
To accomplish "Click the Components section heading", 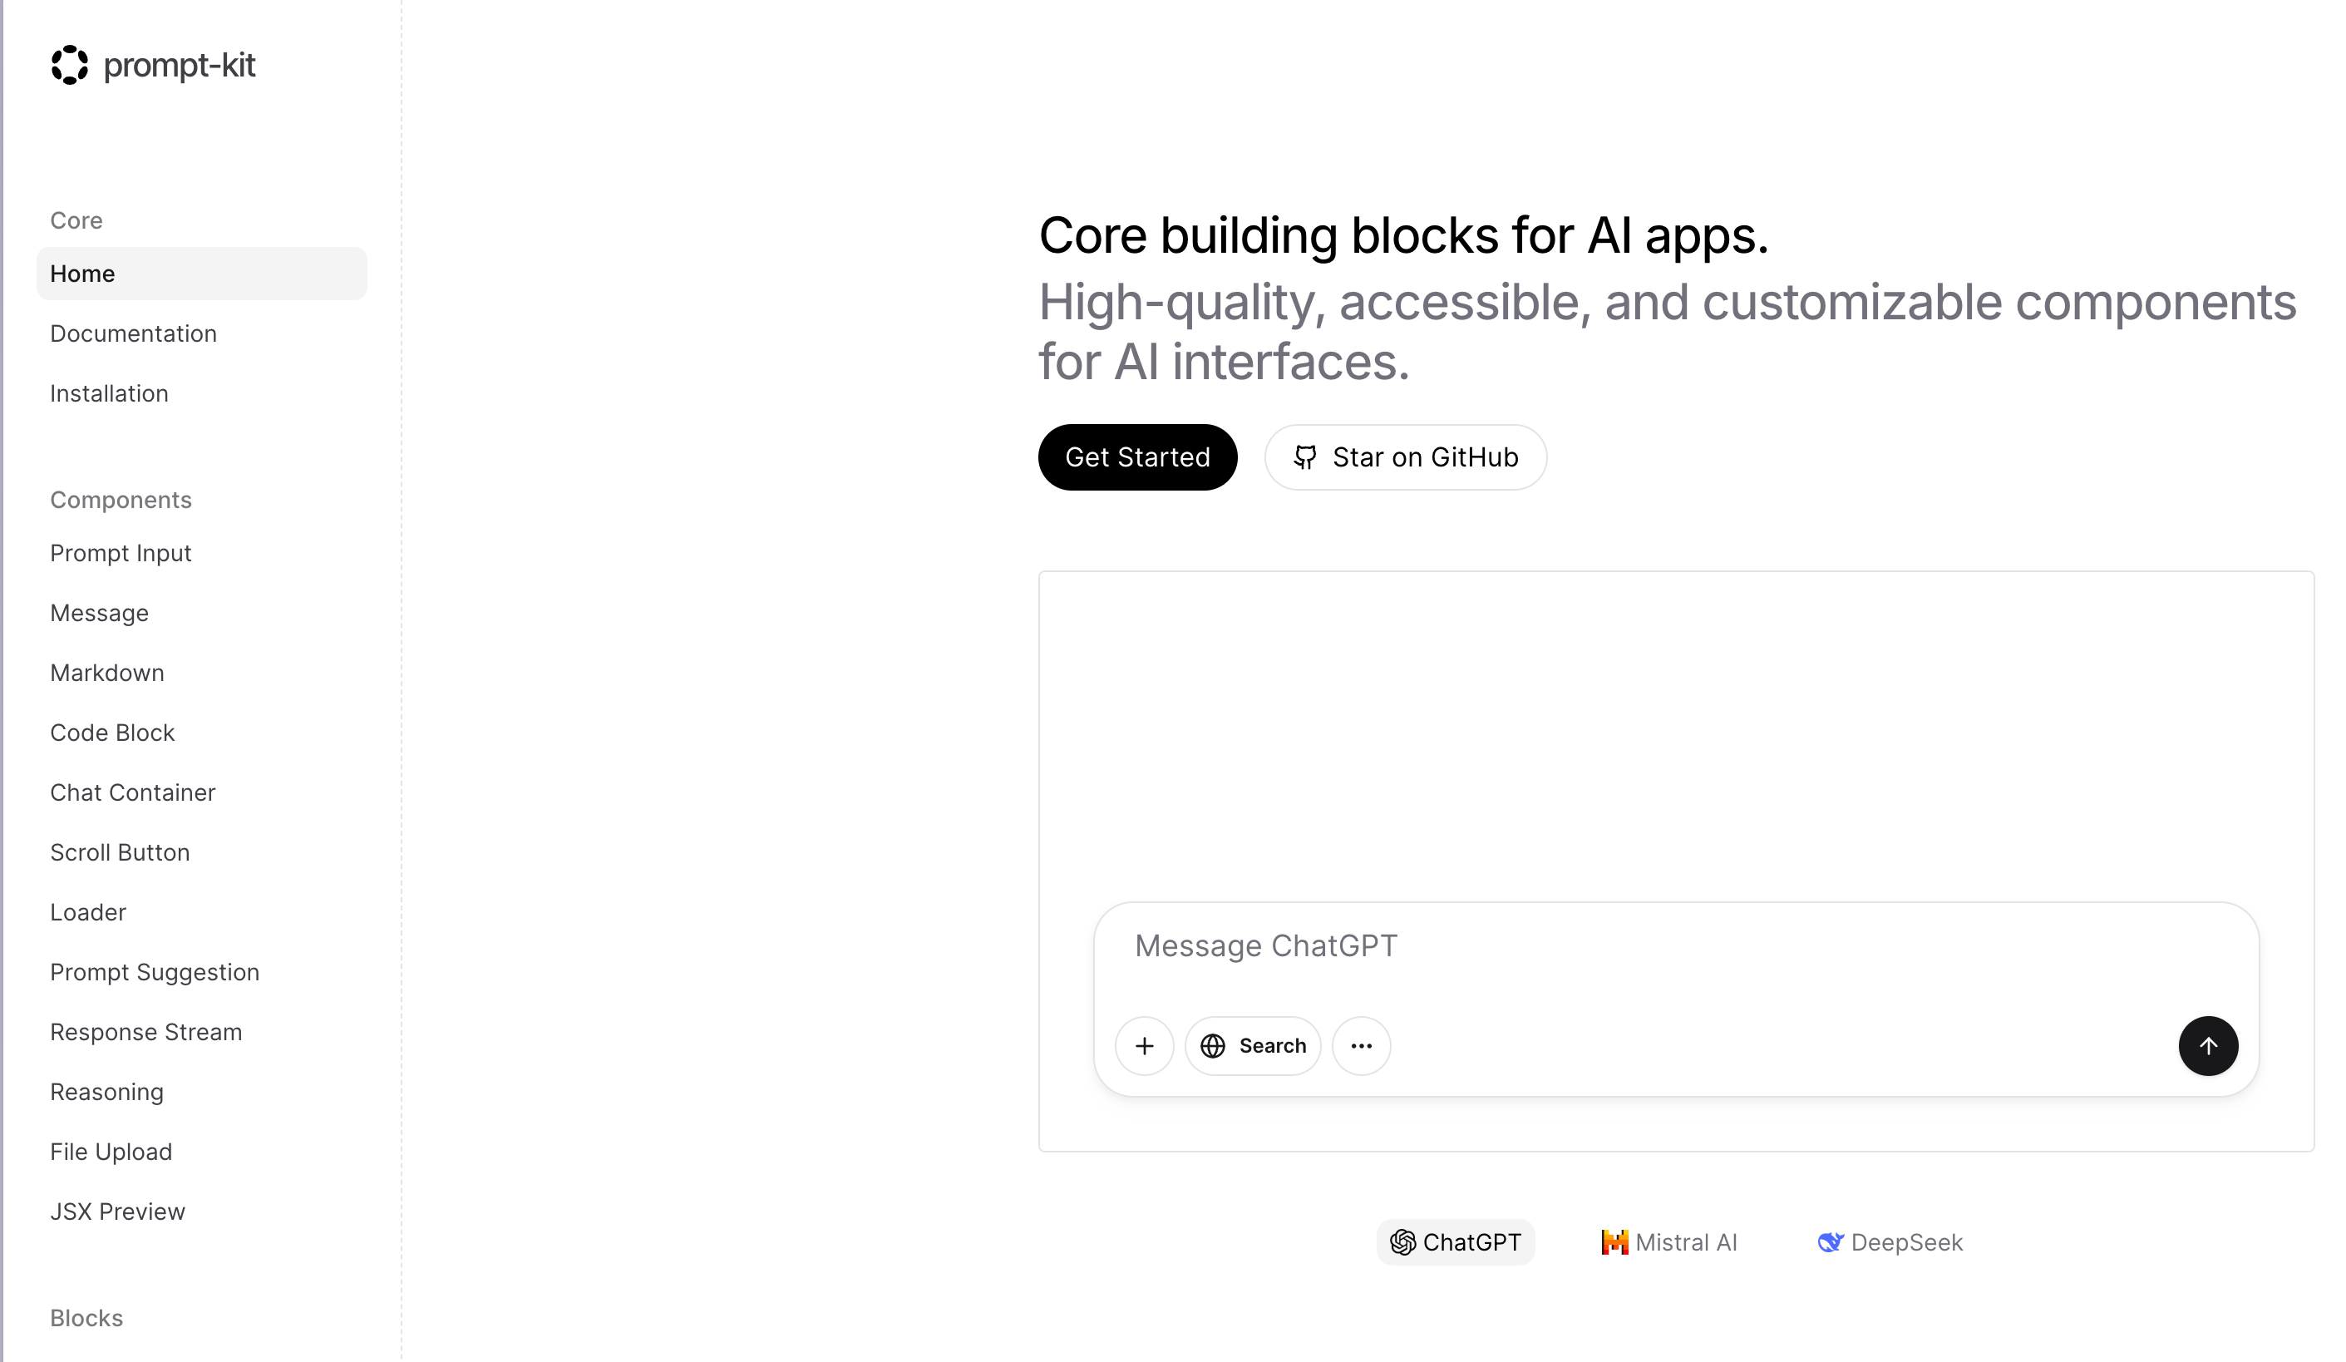I will [x=121, y=500].
